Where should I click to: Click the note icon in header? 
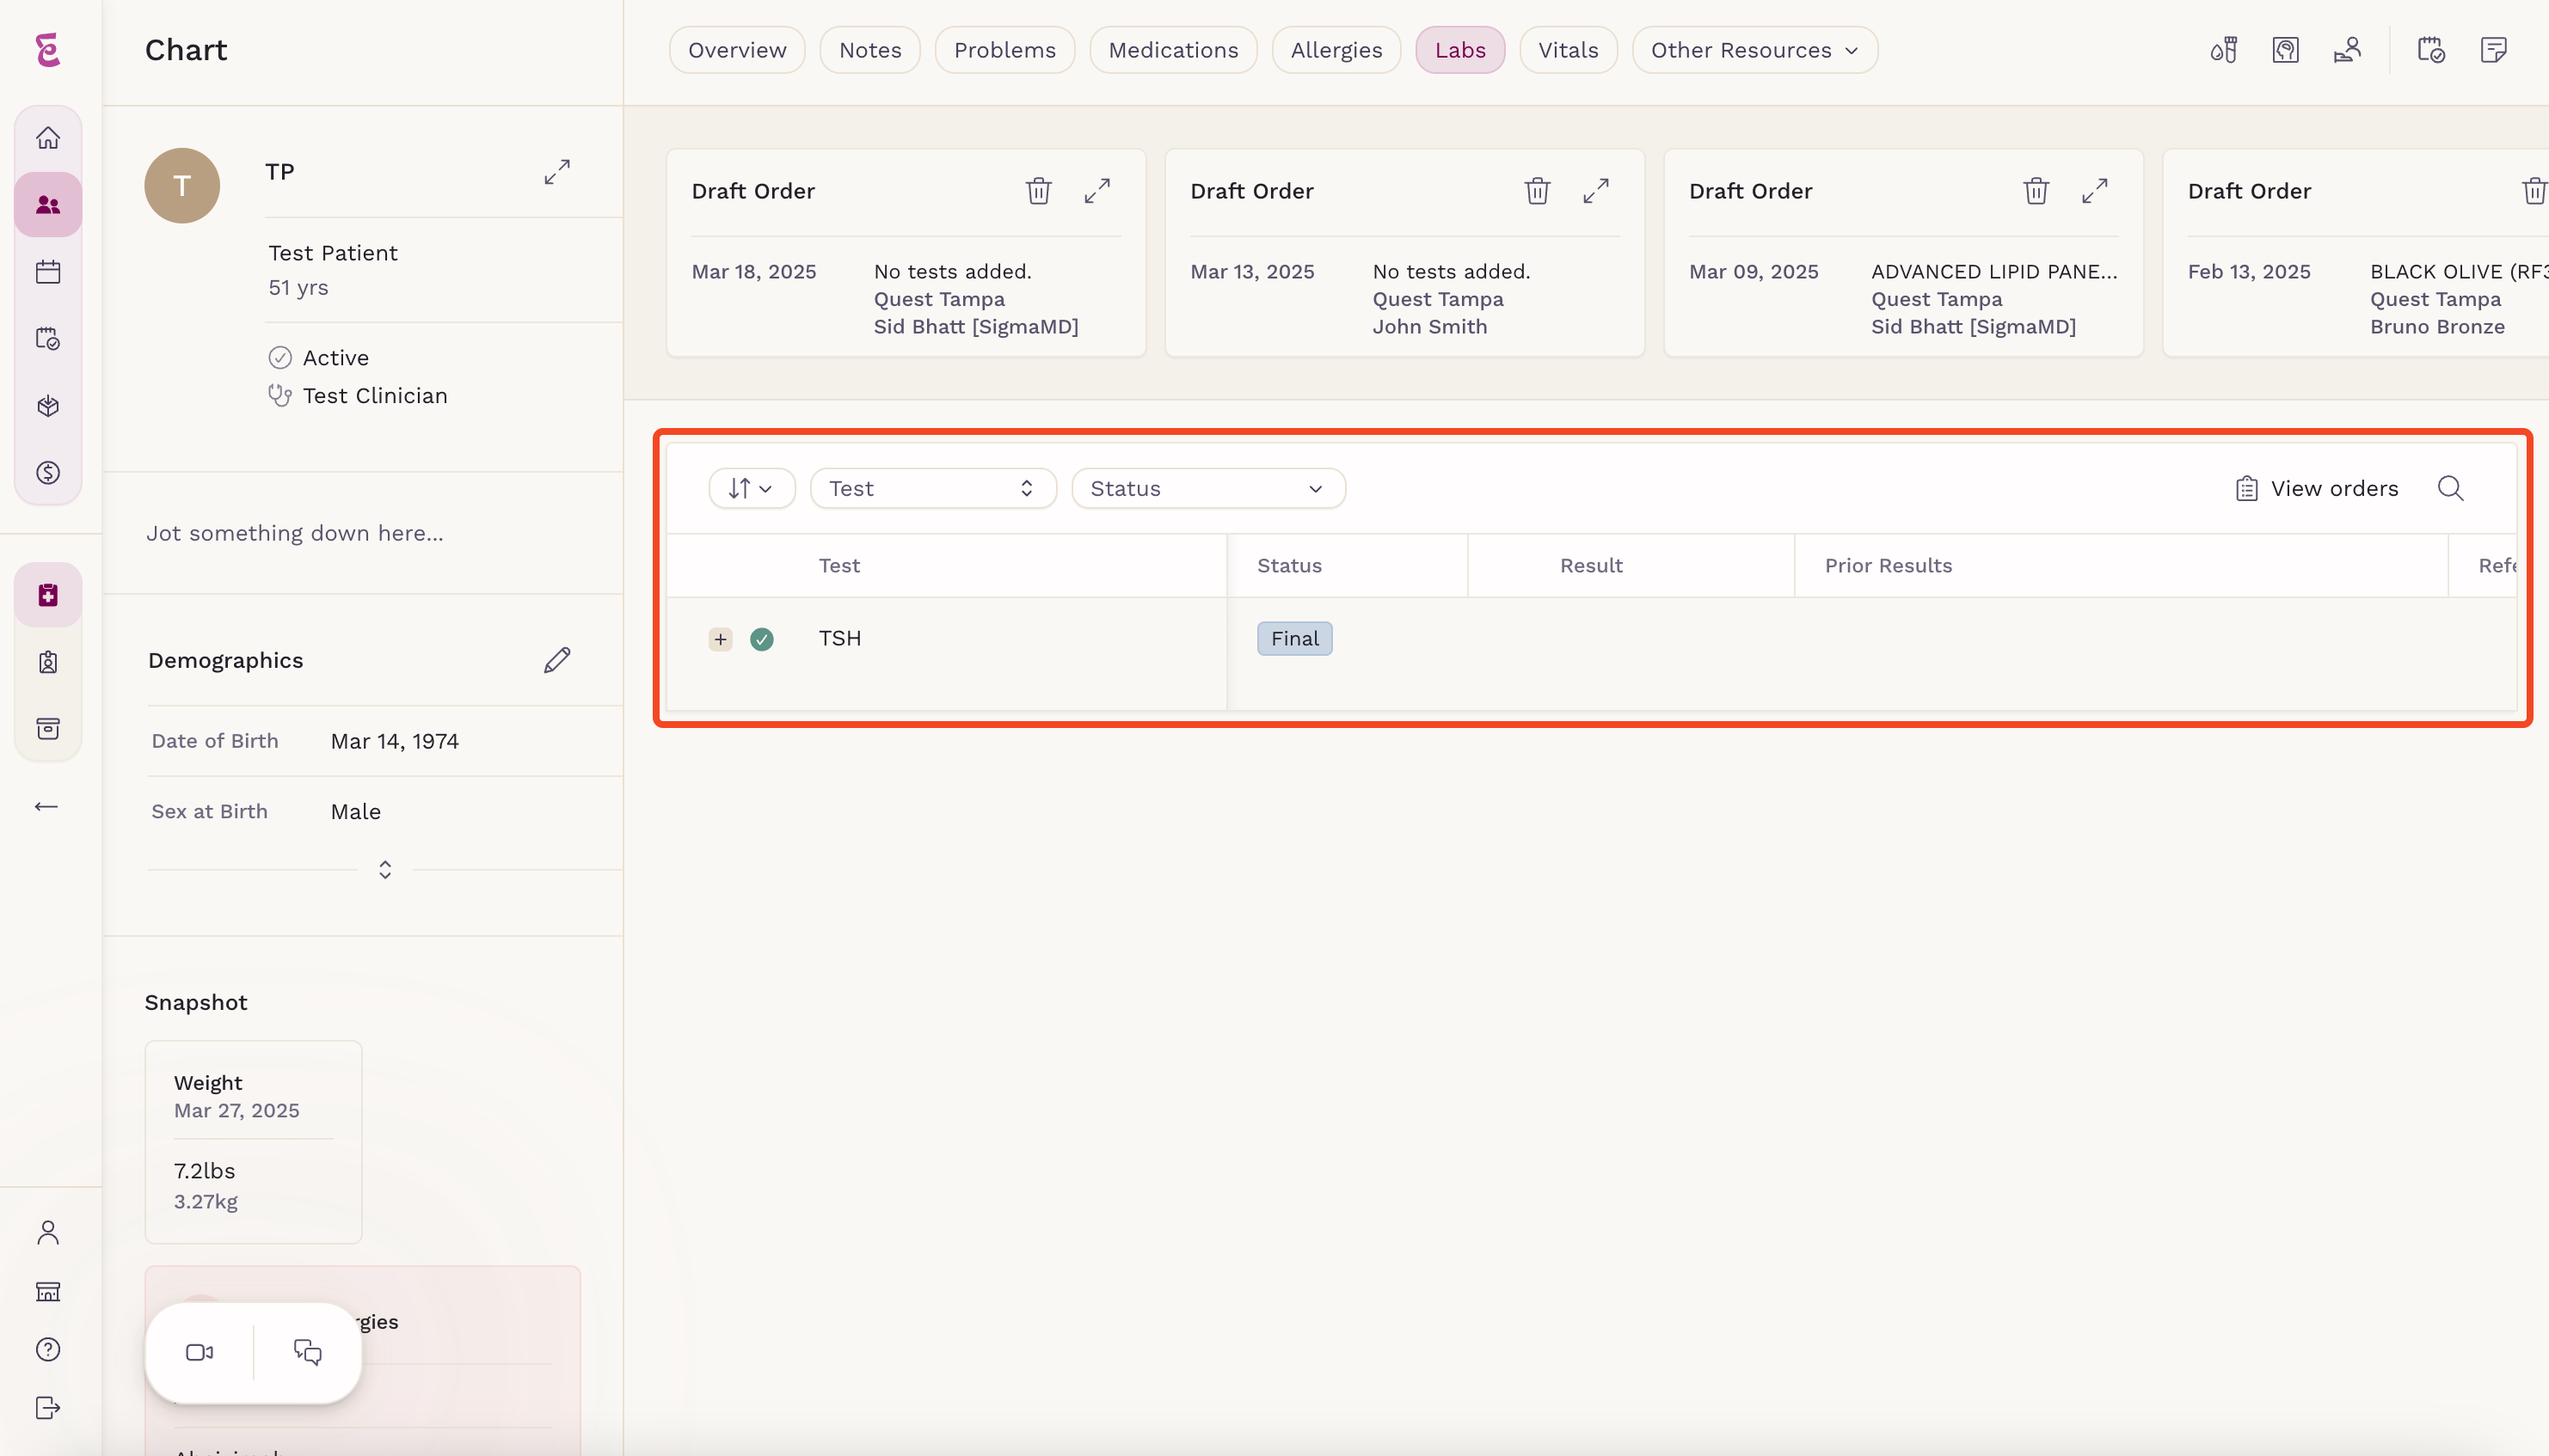coord(2494,50)
